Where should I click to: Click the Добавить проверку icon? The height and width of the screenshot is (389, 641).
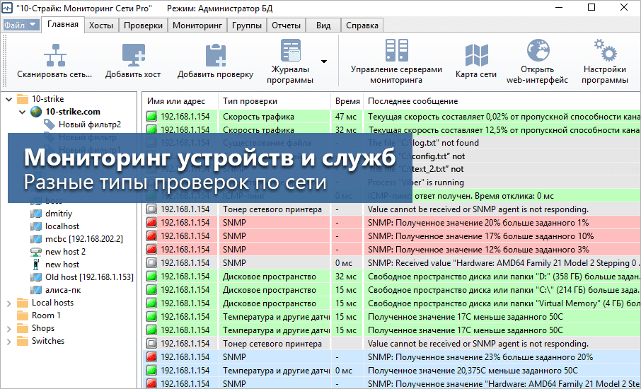coord(215,55)
